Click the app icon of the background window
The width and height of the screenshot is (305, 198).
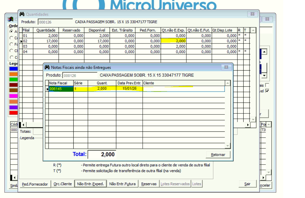point(10,19)
